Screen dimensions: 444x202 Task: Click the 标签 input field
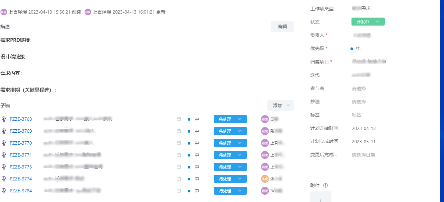(x=356, y=115)
